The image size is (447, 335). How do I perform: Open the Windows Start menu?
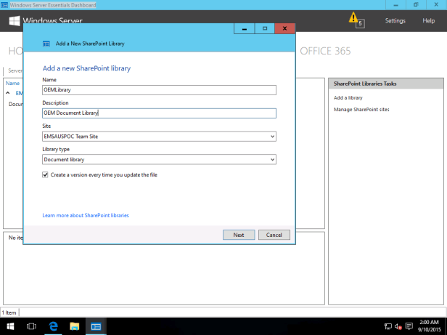click(x=10, y=326)
